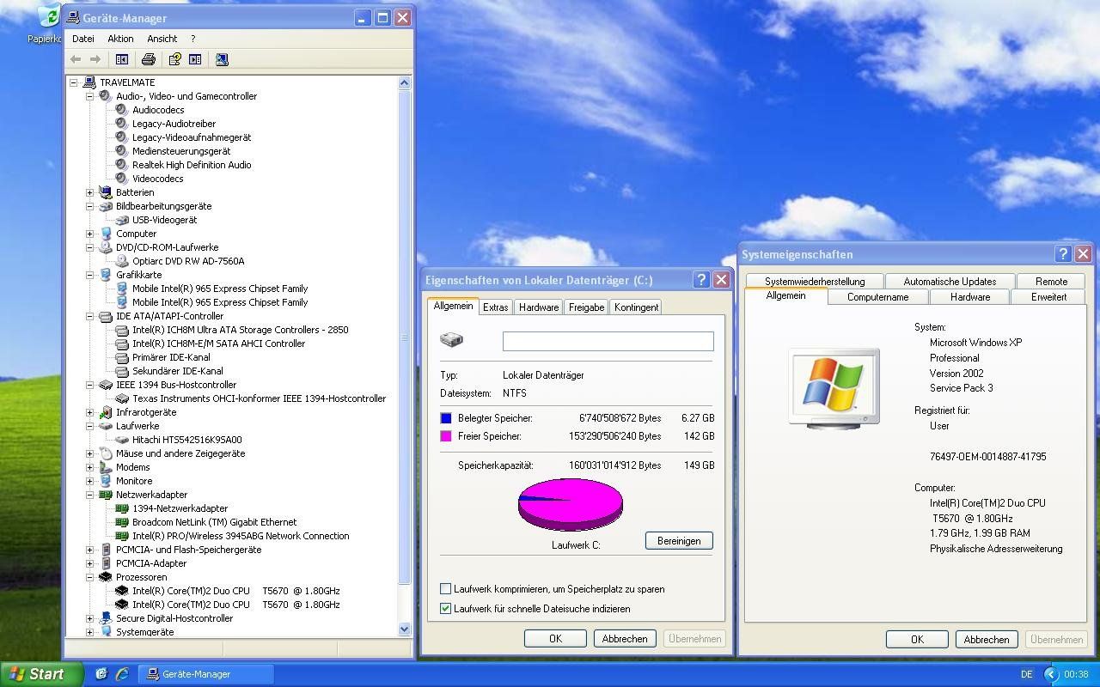Expand the Computer node in device tree
Viewport: 1100px width, 687px height.
(x=89, y=234)
